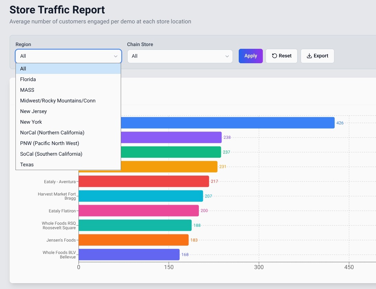Click the blue bar valued 426
The height and width of the screenshot is (289, 376).
point(228,123)
